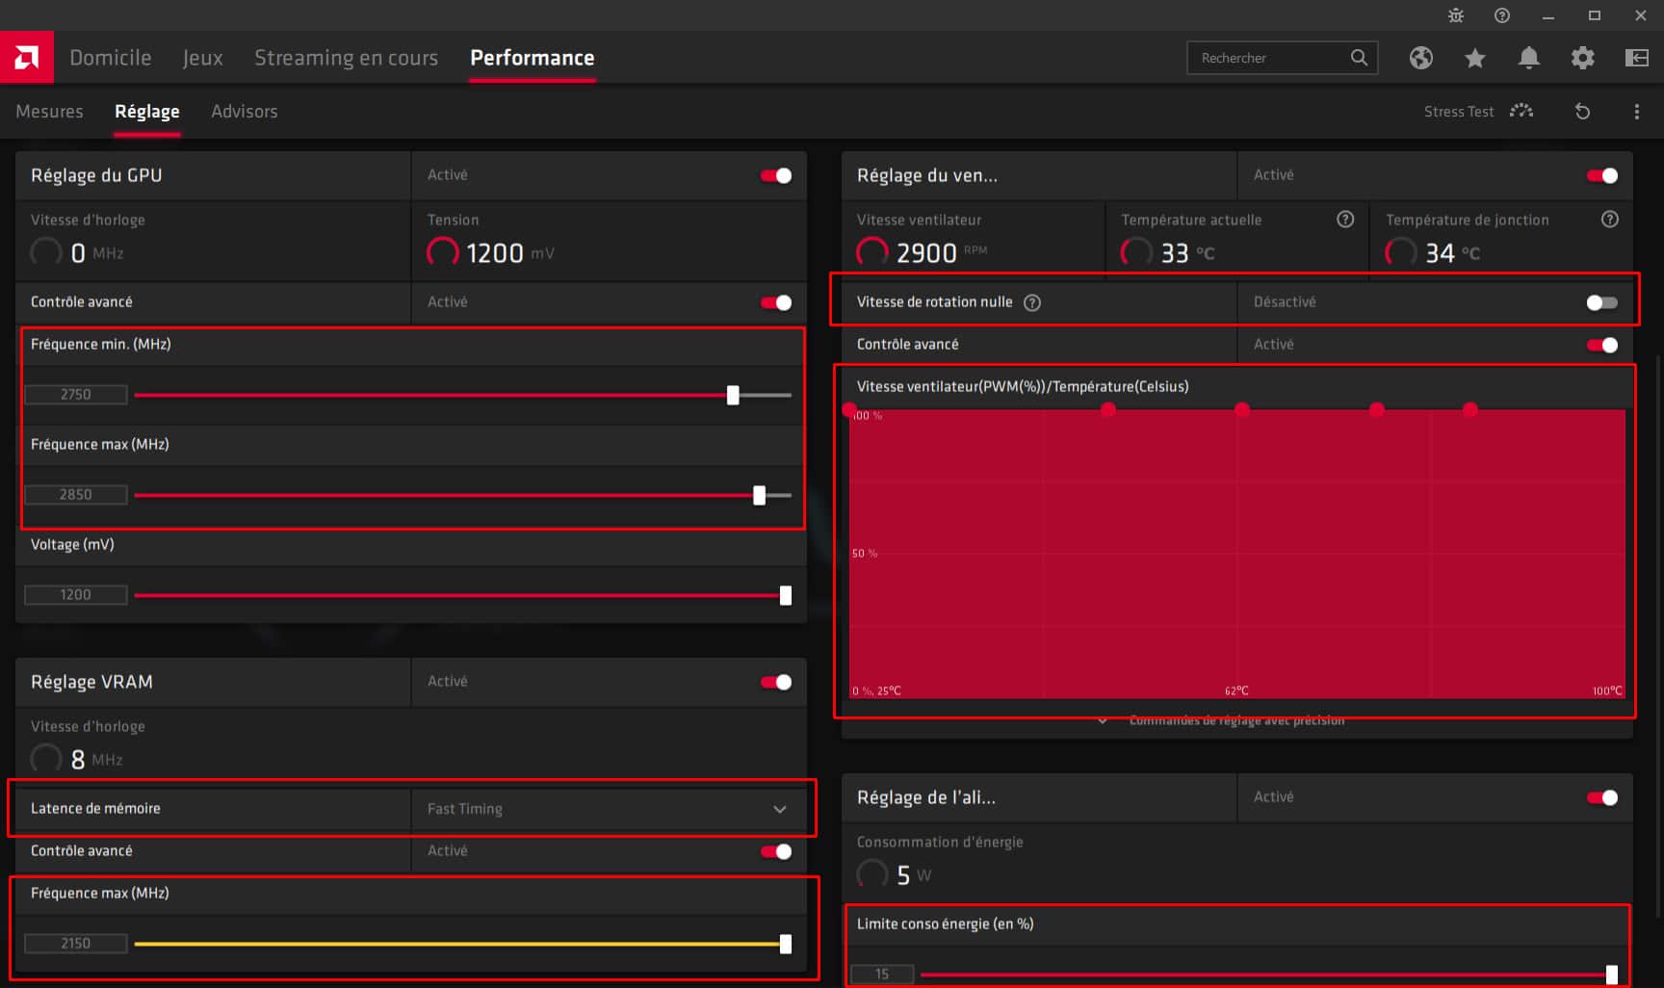Click the Fréquence min slider handle

pos(733,395)
